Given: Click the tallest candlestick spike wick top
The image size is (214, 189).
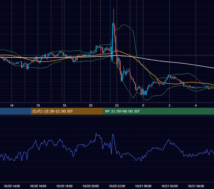Looking at the screenshot, I should coord(114,9).
